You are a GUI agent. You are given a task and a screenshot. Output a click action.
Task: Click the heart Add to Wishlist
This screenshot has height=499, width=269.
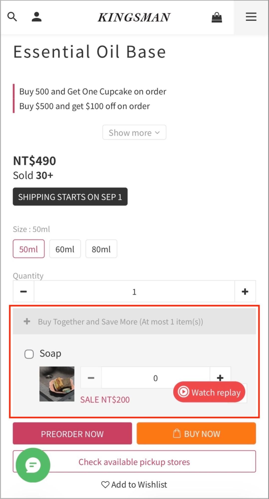tap(134, 485)
